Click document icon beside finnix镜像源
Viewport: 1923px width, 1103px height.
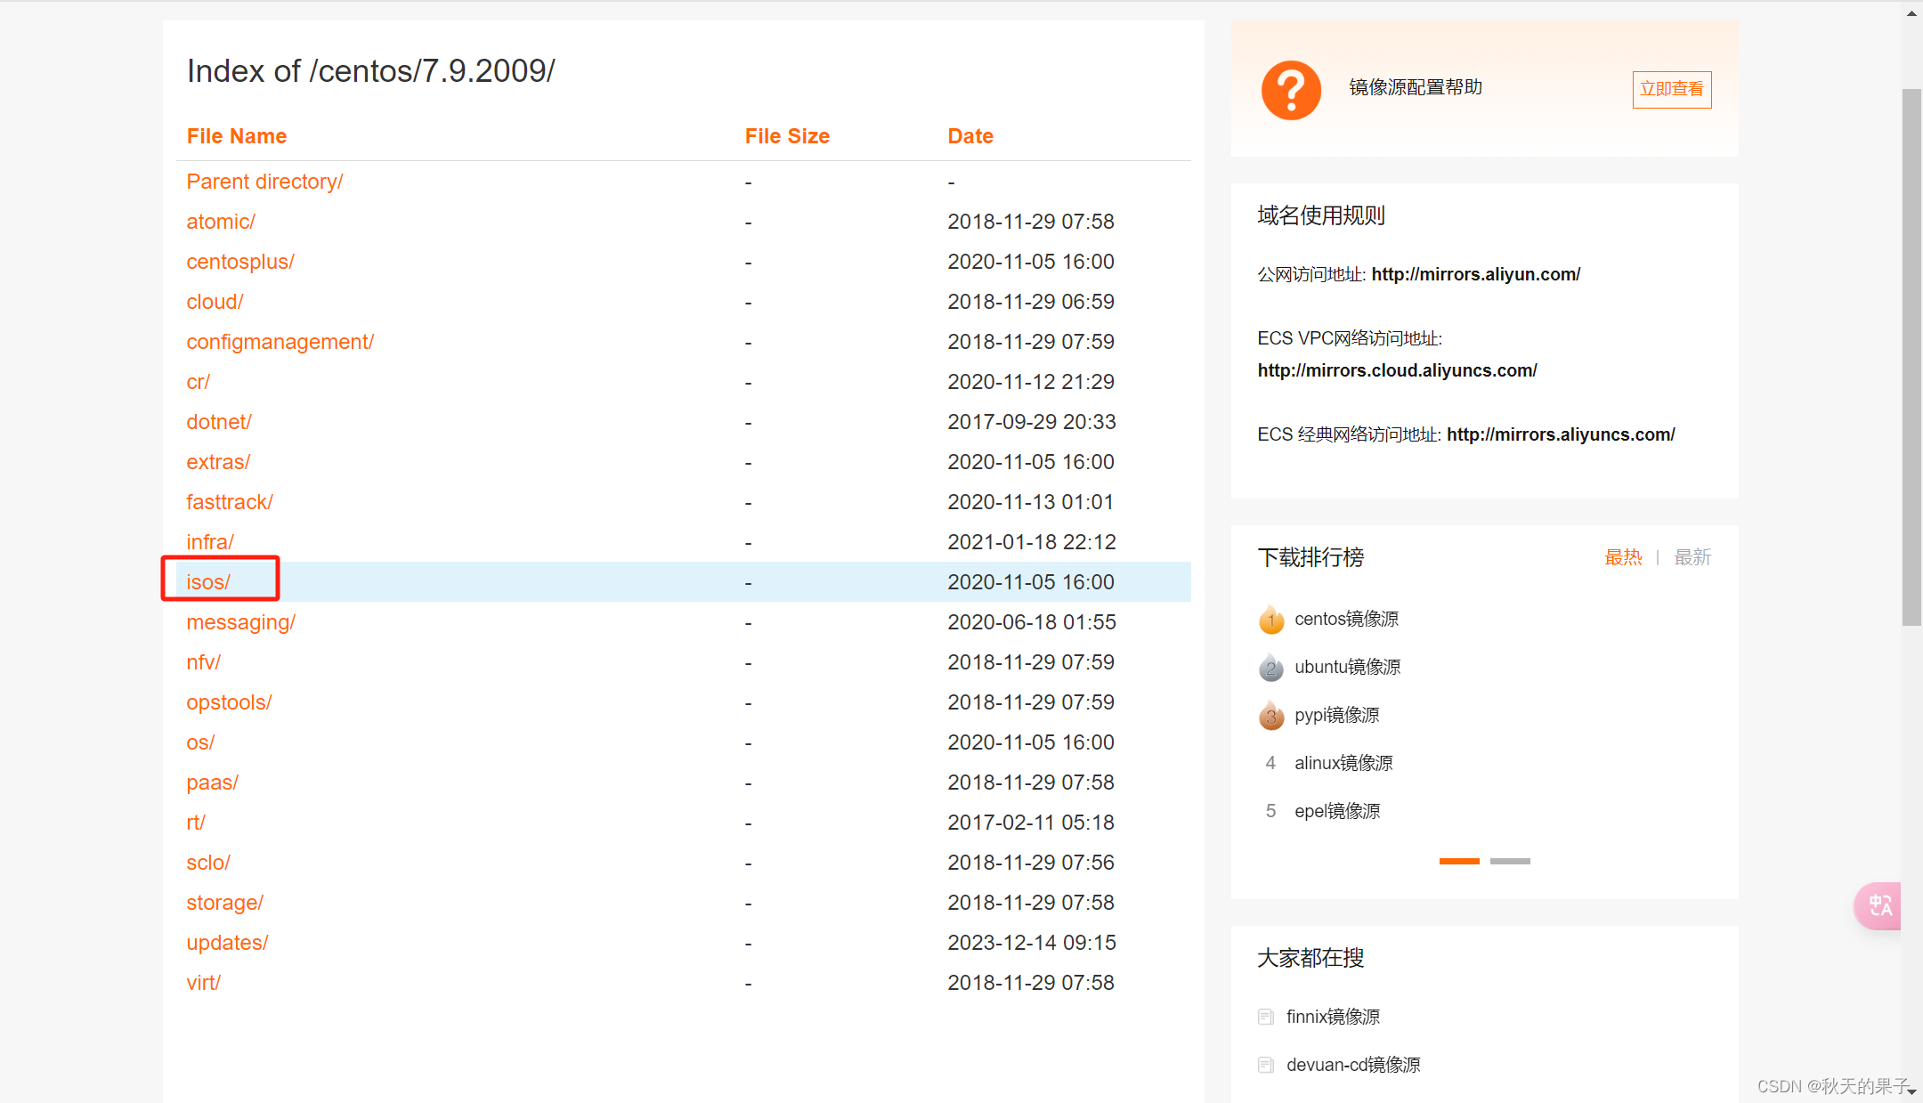pyautogui.click(x=1265, y=1017)
